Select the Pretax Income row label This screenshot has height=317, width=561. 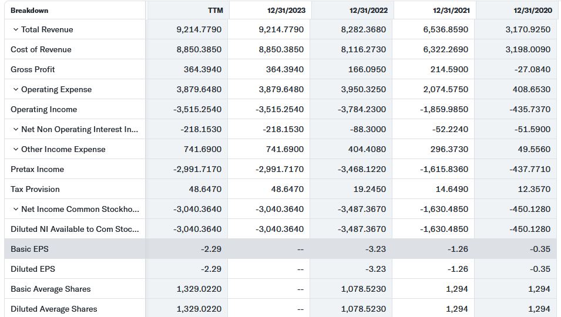coord(37,170)
